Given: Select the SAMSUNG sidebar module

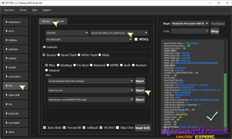Looking at the screenshot, I should [16, 49].
